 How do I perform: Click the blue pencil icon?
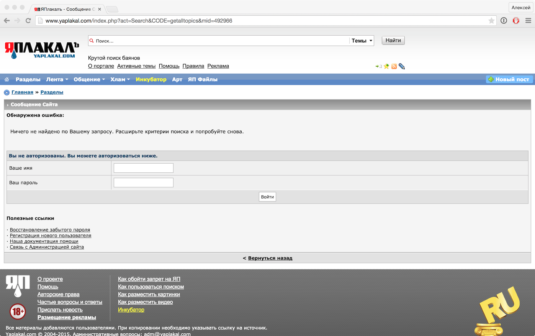point(401,66)
